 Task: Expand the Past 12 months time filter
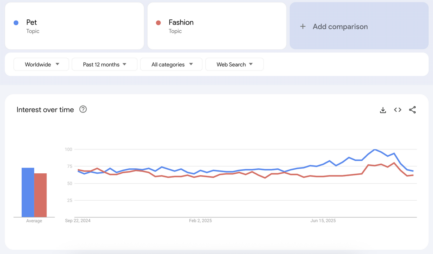pyautogui.click(x=105, y=64)
